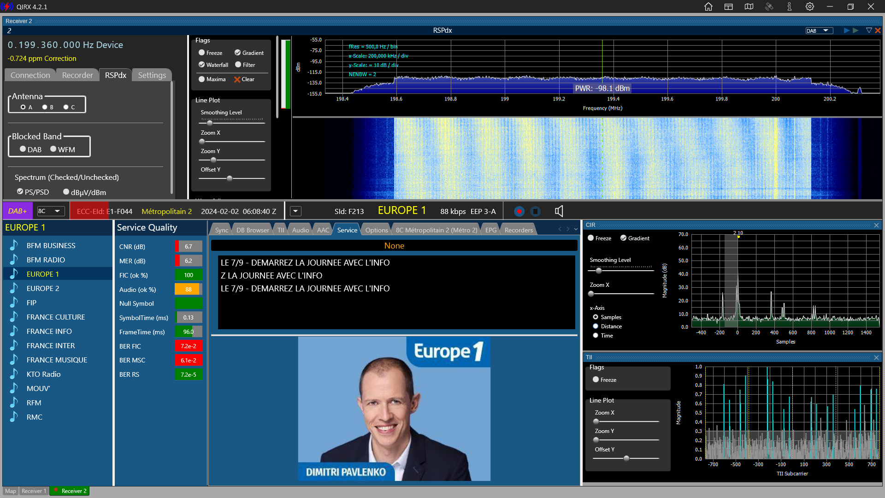The image size is (885, 498).
Task: Toggle the Waterfall flag
Action: pos(202,65)
